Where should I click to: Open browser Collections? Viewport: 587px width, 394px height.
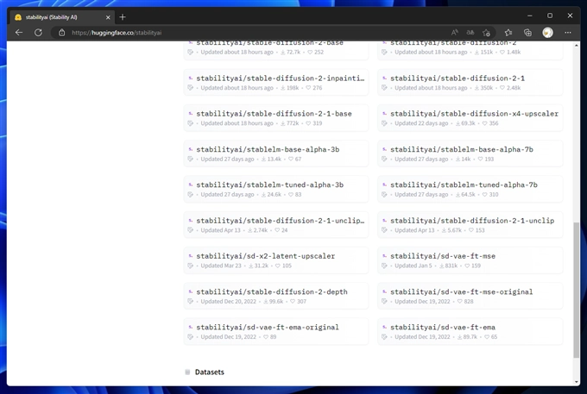coord(527,33)
